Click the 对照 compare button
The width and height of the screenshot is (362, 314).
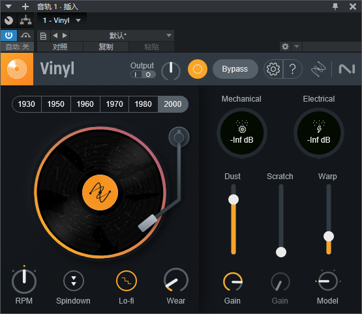60,47
